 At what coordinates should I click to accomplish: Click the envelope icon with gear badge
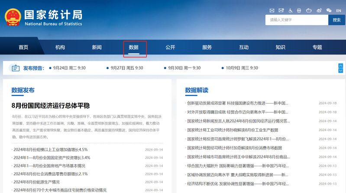[281, 10]
